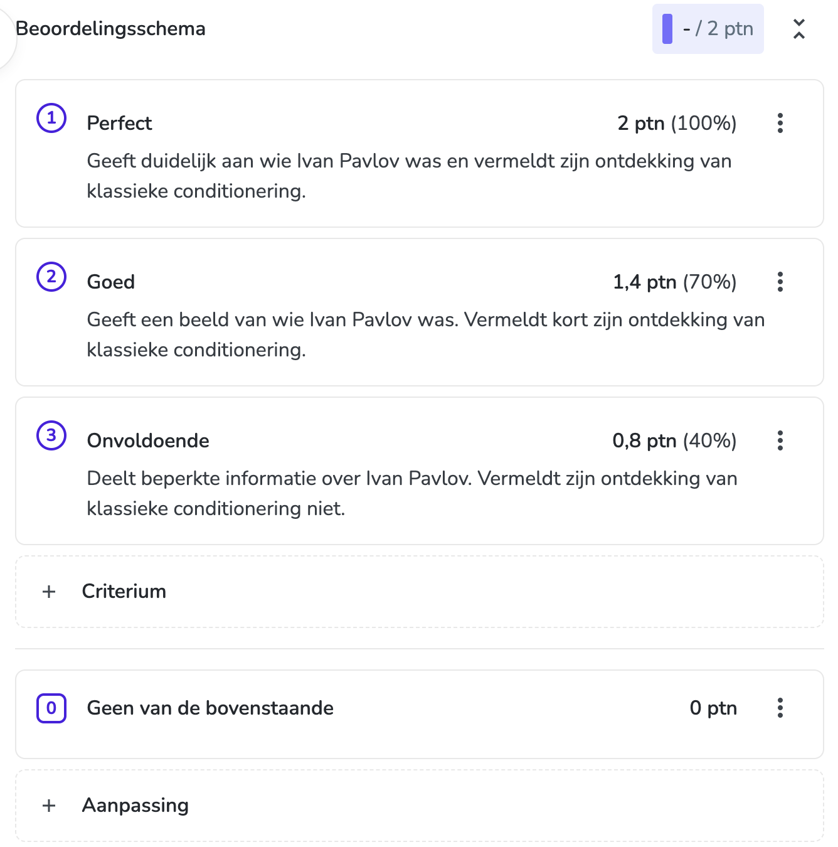Open three-dot menu for Onvoldoende criterion
This screenshot has width=838, height=847.
[780, 440]
